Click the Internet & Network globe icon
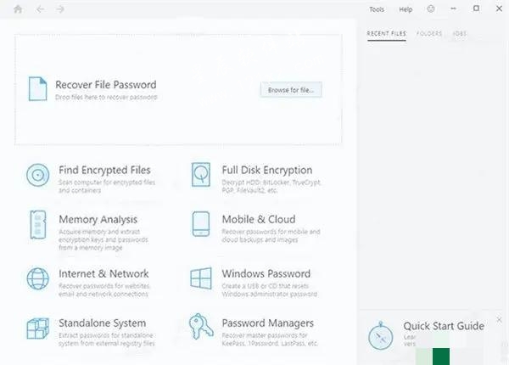 tap(38, 278)
